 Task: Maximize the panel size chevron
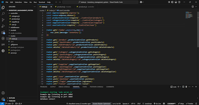(x=193, y=87)
